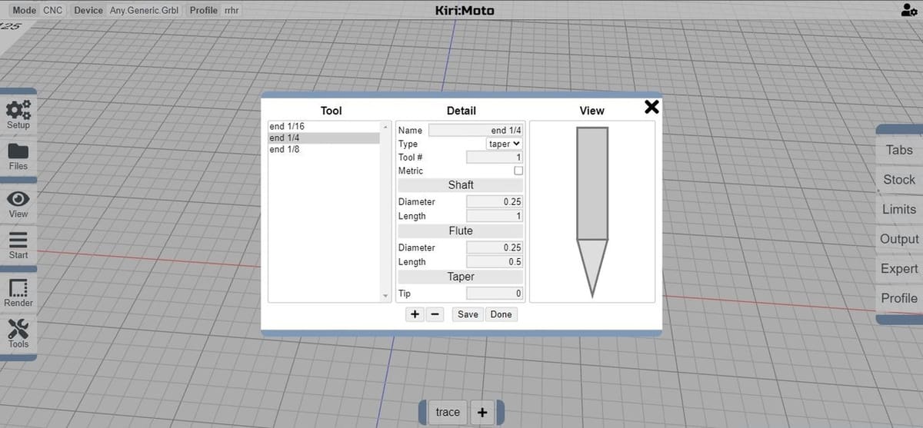This screenshot has width=923, height=428.
Task: Add operation with bottom plus button
Action: click(482, 413)
